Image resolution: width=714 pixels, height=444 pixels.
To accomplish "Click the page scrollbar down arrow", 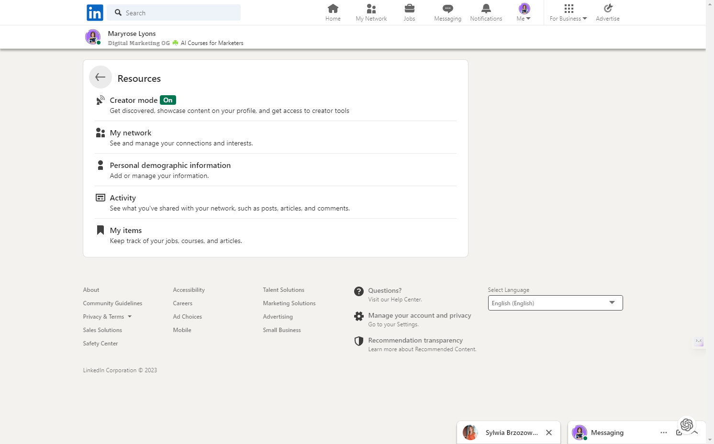I will click(710, 440).
